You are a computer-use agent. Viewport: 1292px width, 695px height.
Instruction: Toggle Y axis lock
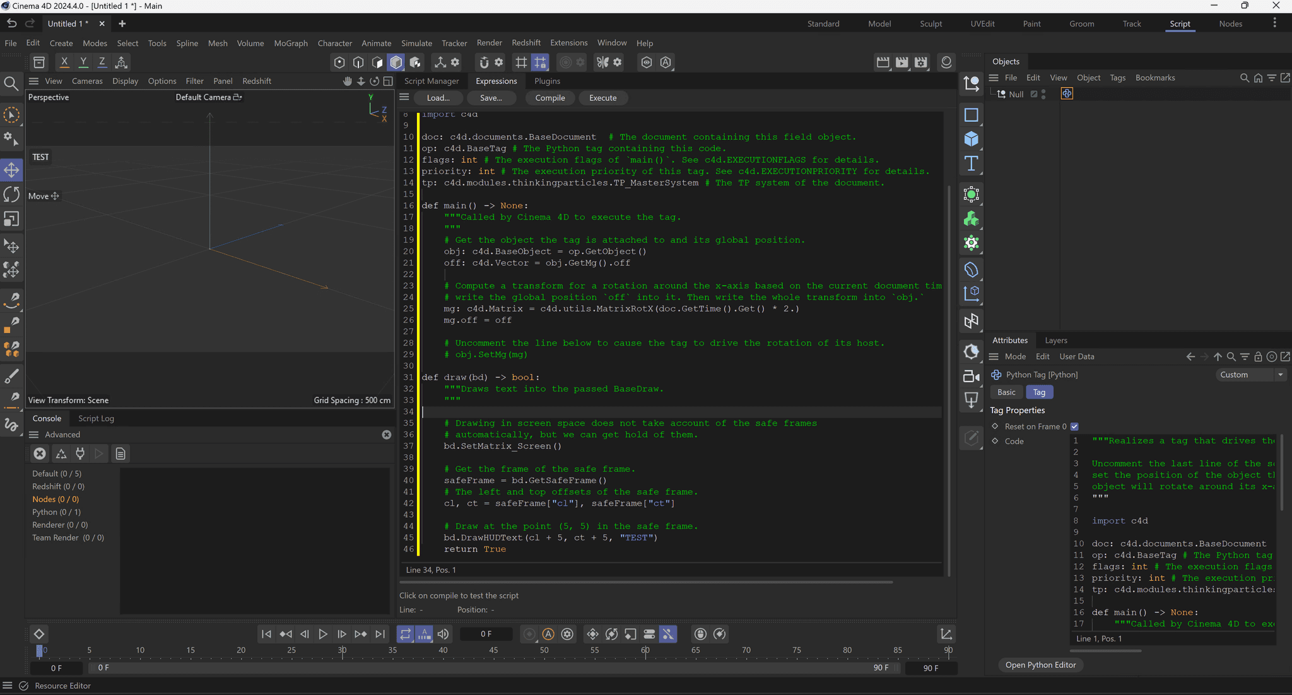pyautogui.click(x=83, y=62)
